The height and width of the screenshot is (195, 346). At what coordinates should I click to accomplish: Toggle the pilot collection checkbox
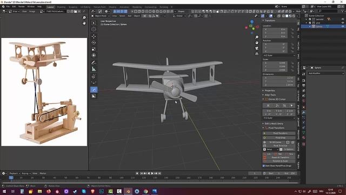310,23
